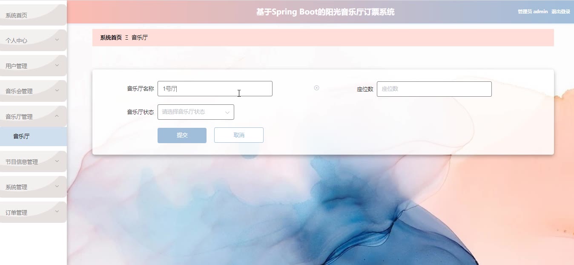This screenshot has width=574, height=265.
Task: Expand 用户管理 sidebar menu
Action: 33,66
